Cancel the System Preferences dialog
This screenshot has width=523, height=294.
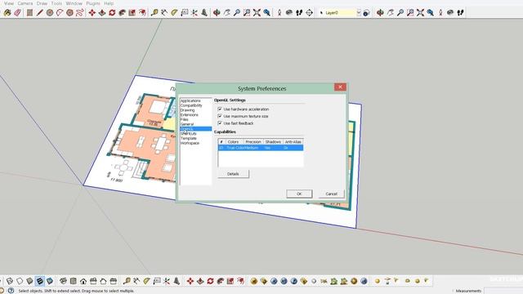click(x=331, y=194)
